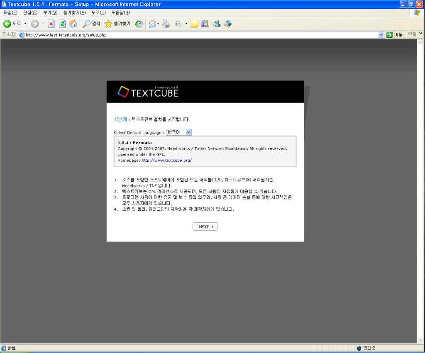
Task: Open the 도구(T) menu
Action: click(98, 12)
